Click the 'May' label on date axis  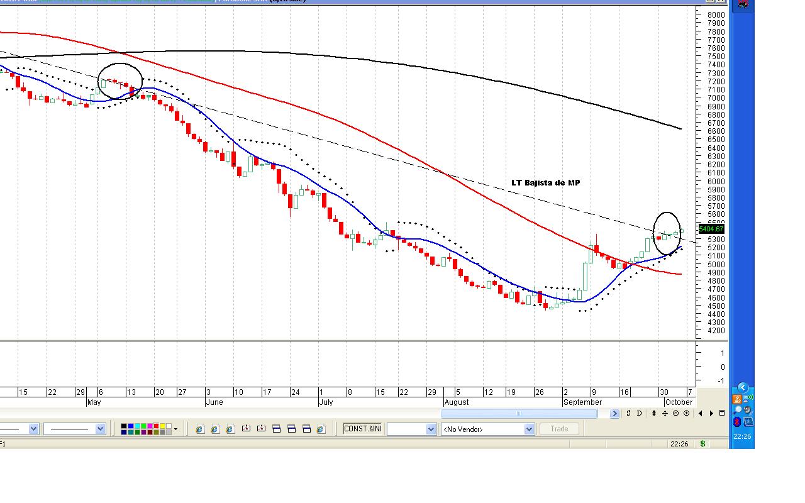point(94,402)
